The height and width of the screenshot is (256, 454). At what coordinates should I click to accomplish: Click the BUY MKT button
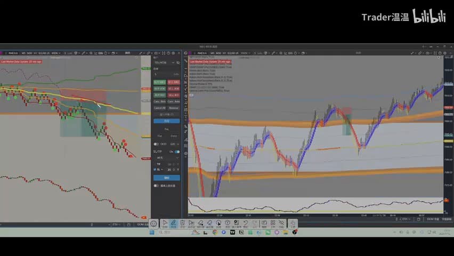159,82
